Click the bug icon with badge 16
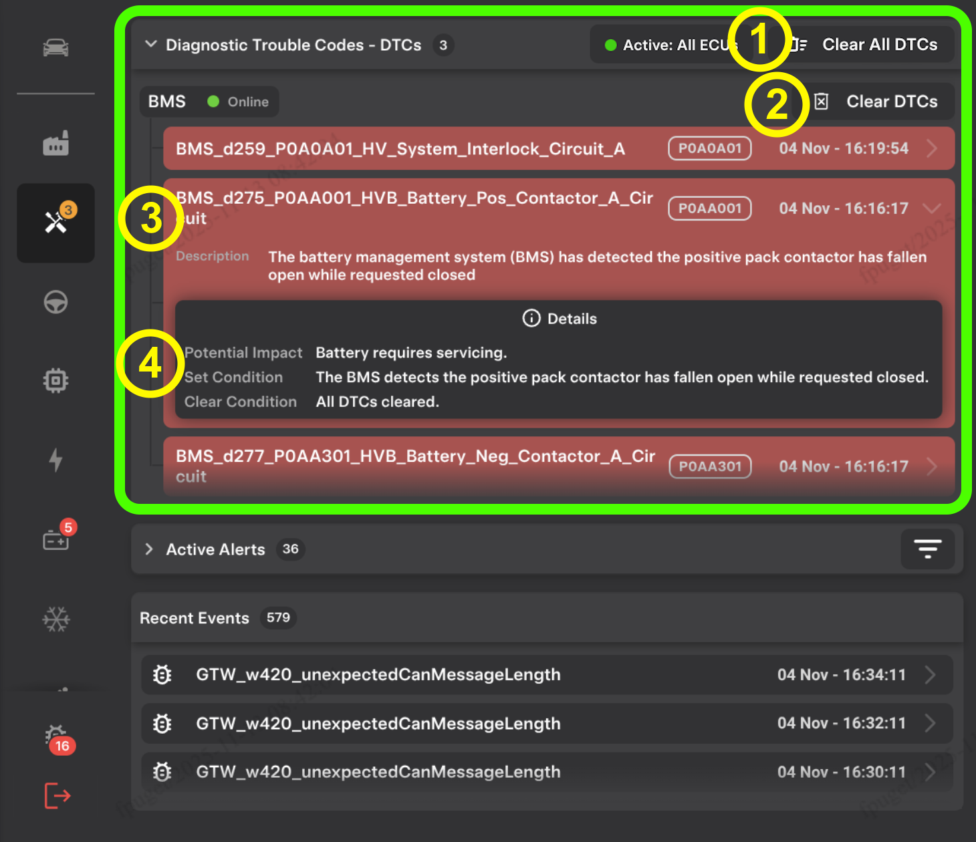This screenshot has height=842, width=976. pos(56,736)
